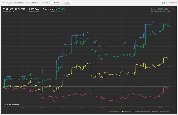
Task: Toggle the green Выиграл всего legend series
Action: click(x=114, y=112)
